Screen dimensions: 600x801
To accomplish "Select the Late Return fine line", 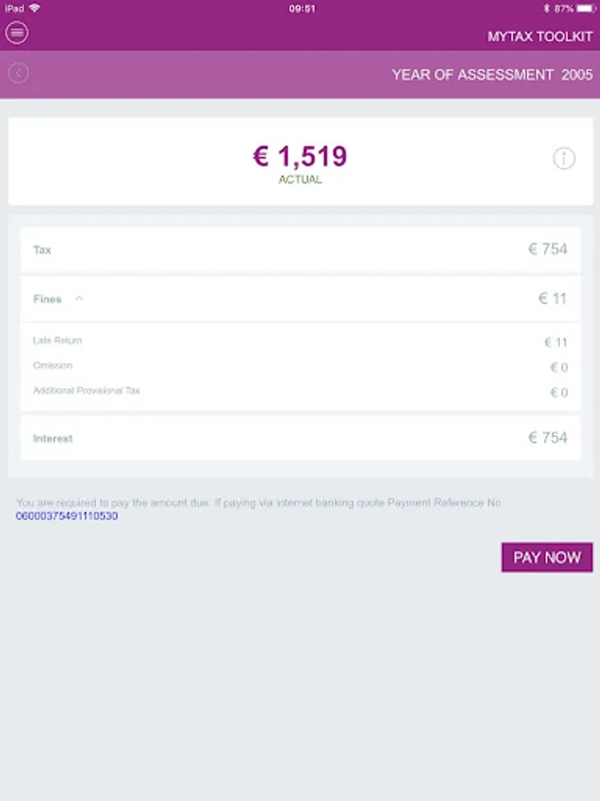I will tap(300, 342).
